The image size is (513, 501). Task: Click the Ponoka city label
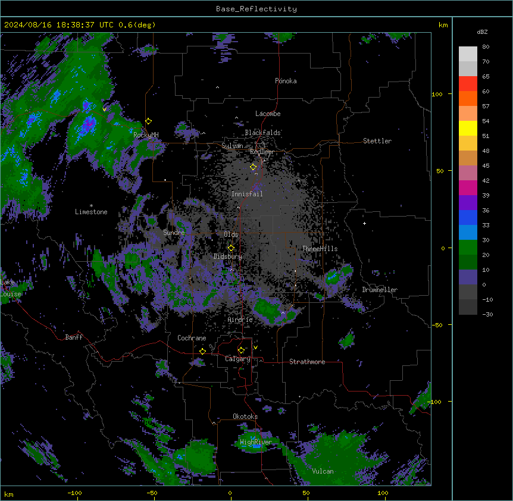(286, 81)
